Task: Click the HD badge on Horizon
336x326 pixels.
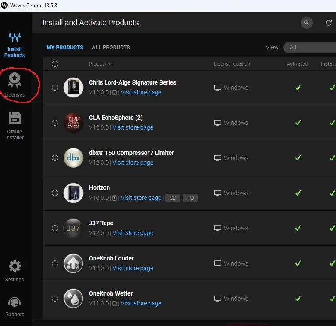Action: click(190, 198)
